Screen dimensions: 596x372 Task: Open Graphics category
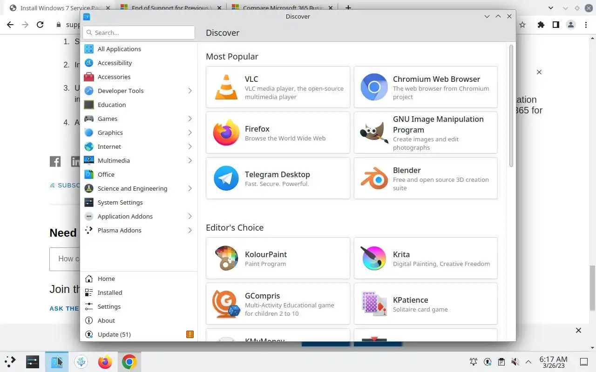pos(139,133)
